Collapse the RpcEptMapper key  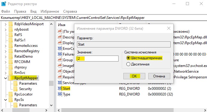(5, 78)
